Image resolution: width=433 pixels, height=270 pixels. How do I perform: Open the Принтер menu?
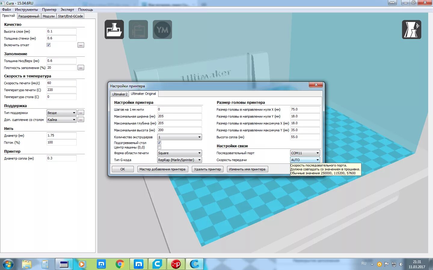pyautogui.click(x=49, y=10)
